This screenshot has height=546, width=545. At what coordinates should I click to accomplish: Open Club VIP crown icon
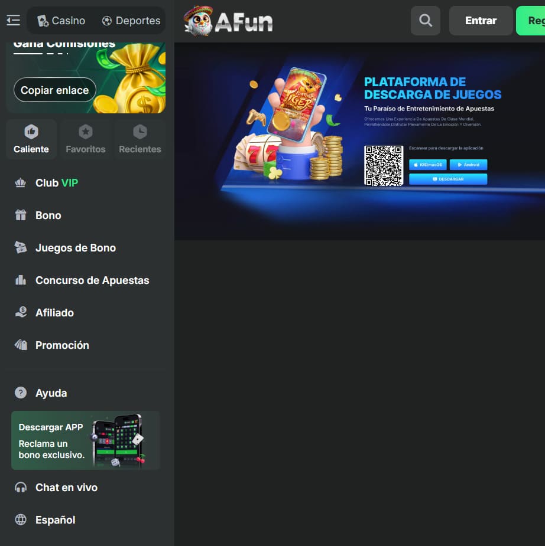click(21, 183)
